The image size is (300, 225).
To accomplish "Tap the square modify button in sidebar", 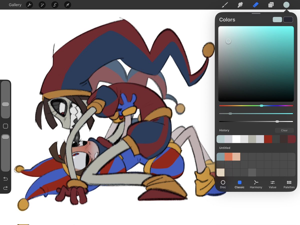I will [x=5, y=126].
